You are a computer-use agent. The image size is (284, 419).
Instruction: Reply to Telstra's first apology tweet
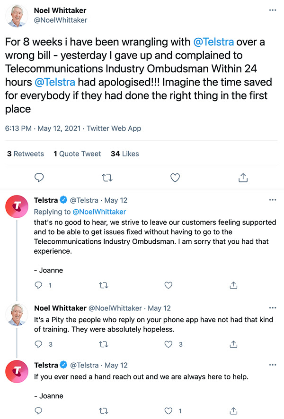pyautogui.click(x=39, y=285)
